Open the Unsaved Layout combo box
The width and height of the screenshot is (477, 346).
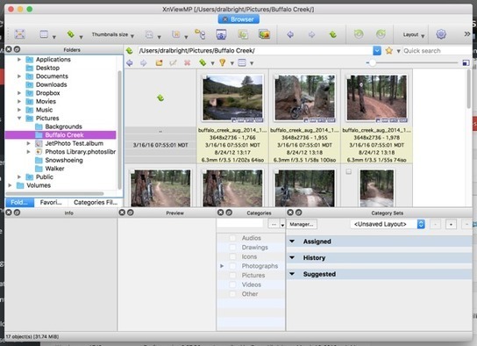(388, 224)
